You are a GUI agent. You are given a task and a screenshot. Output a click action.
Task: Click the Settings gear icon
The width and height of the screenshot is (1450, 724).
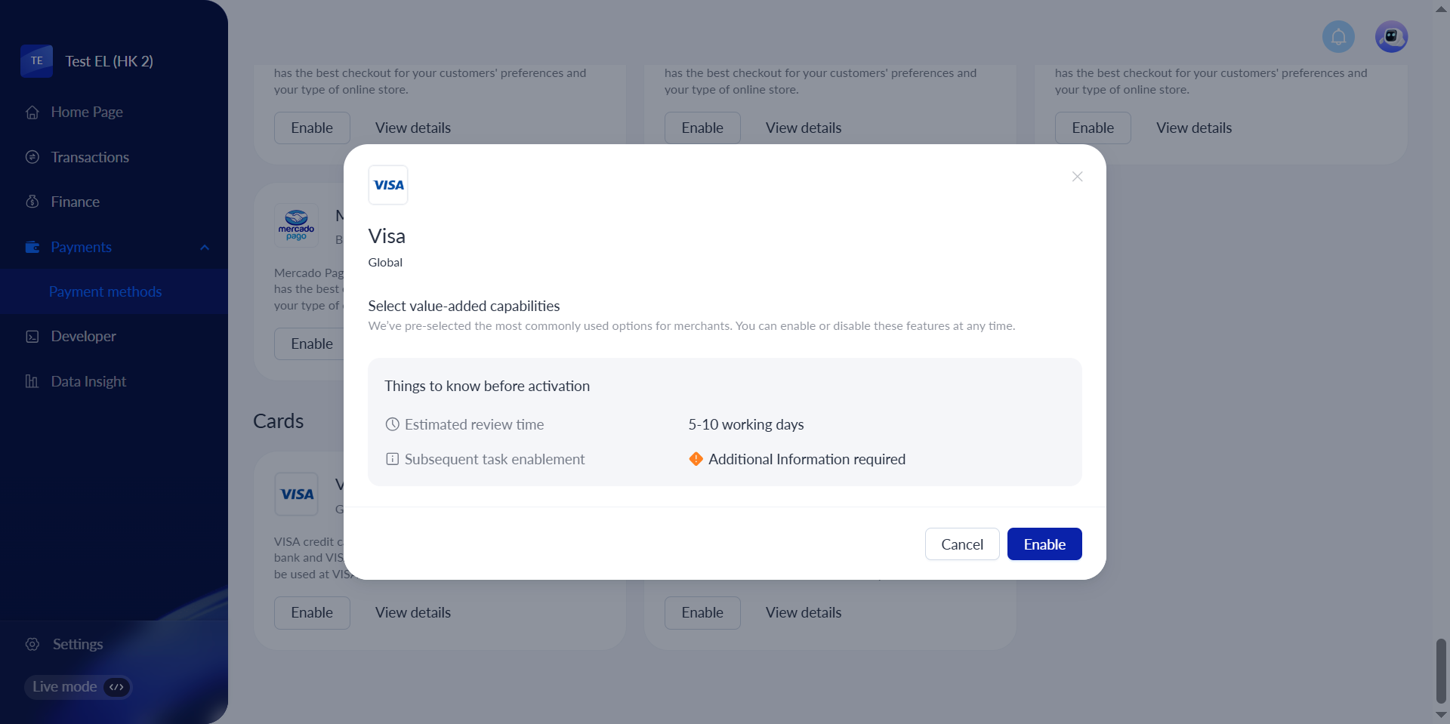[x=32, y=644]
